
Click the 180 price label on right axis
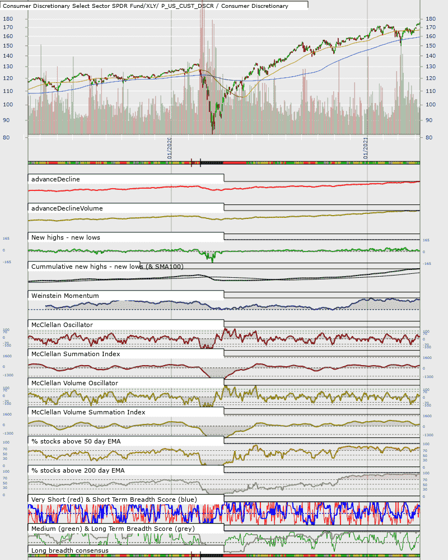click(x=431, y=18)
